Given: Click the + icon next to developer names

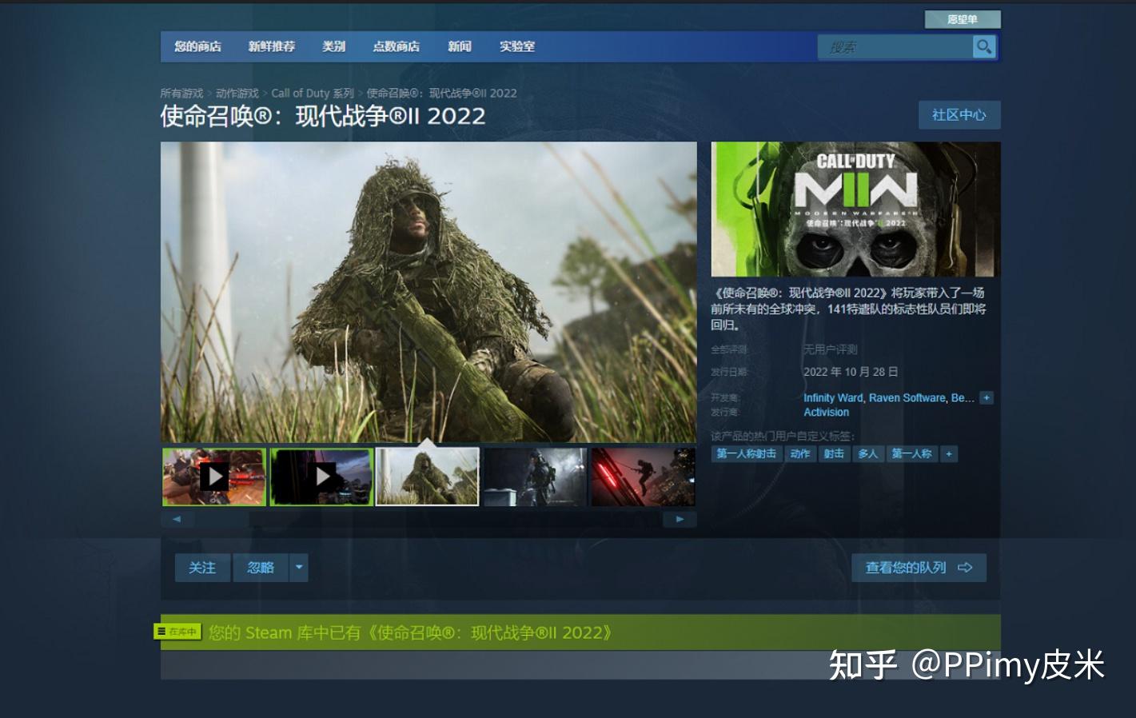Looking at the screenshot, I should point(987,397).
